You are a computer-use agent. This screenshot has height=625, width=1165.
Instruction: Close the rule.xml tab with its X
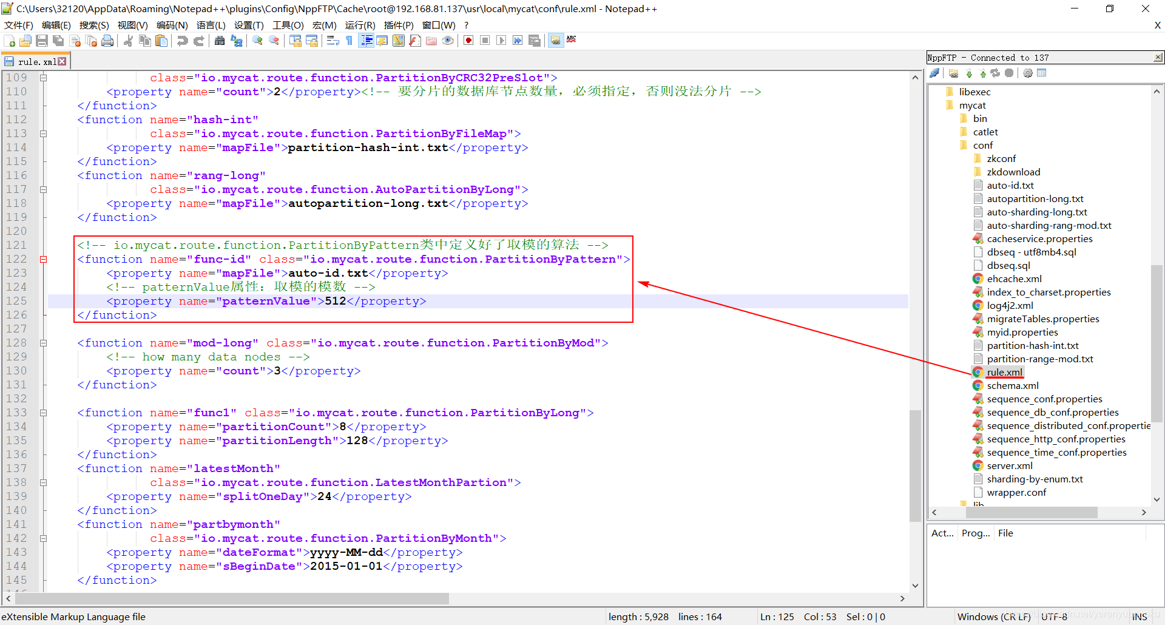tap(62, 61)
